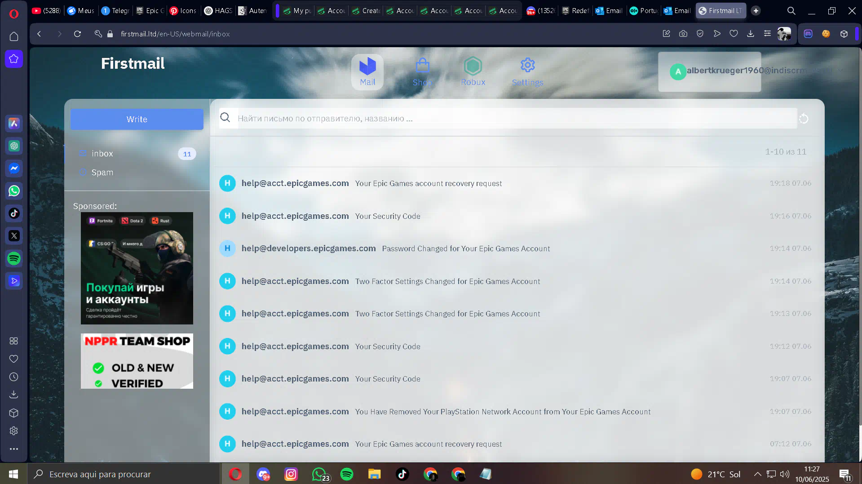Screen dimensions: 862x484
Task: Open Opera sidebar TikTok icon
Action: pos(14,213)
